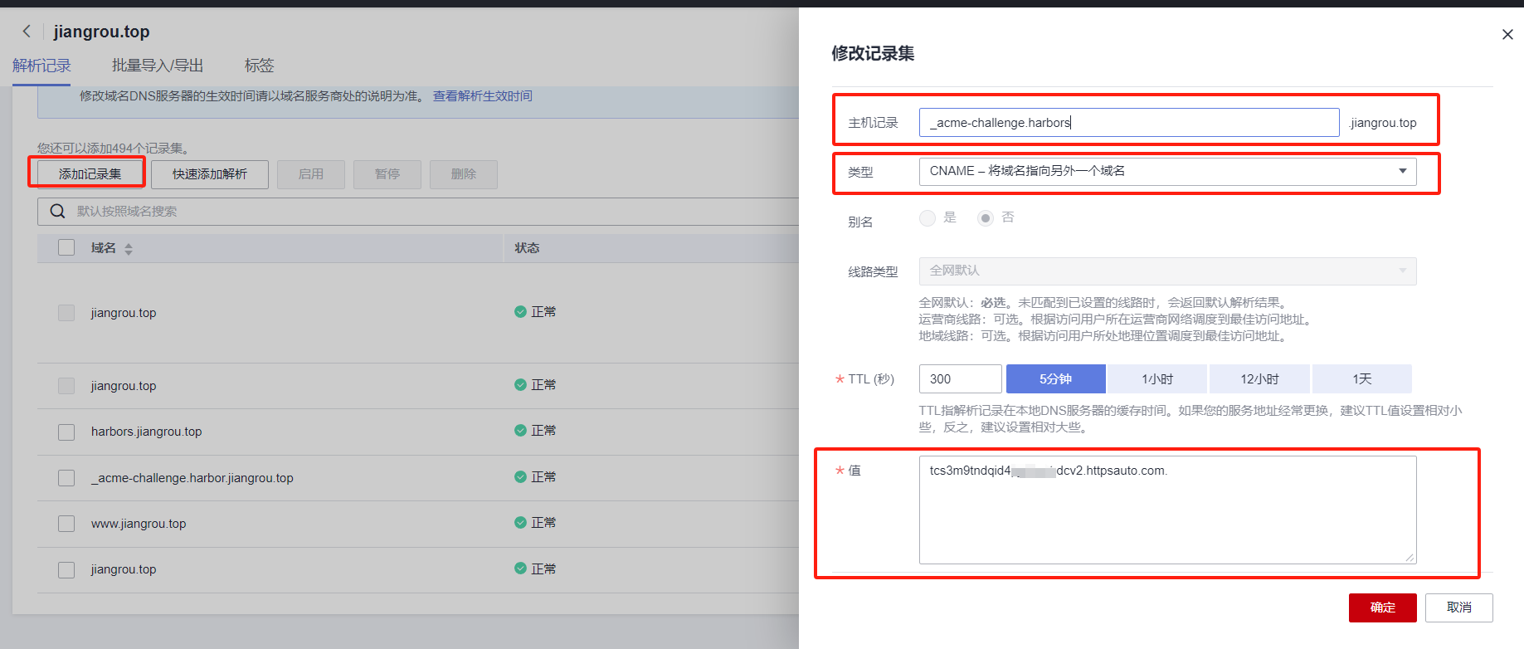This screenshot has width=1524, height=649.
Task: Check the harbors.jiangrou.top row checkbox
Action: coord(66,432)
